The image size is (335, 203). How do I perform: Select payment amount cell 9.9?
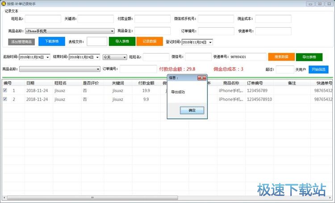[146, 99]
